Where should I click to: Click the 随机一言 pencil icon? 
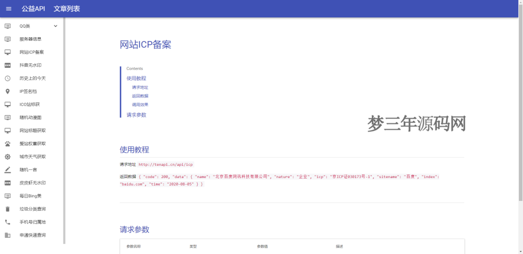[x=8, y=170]
